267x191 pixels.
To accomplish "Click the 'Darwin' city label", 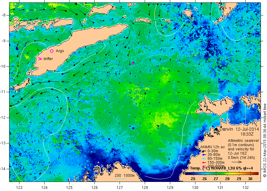I will (x=226, y=129).
